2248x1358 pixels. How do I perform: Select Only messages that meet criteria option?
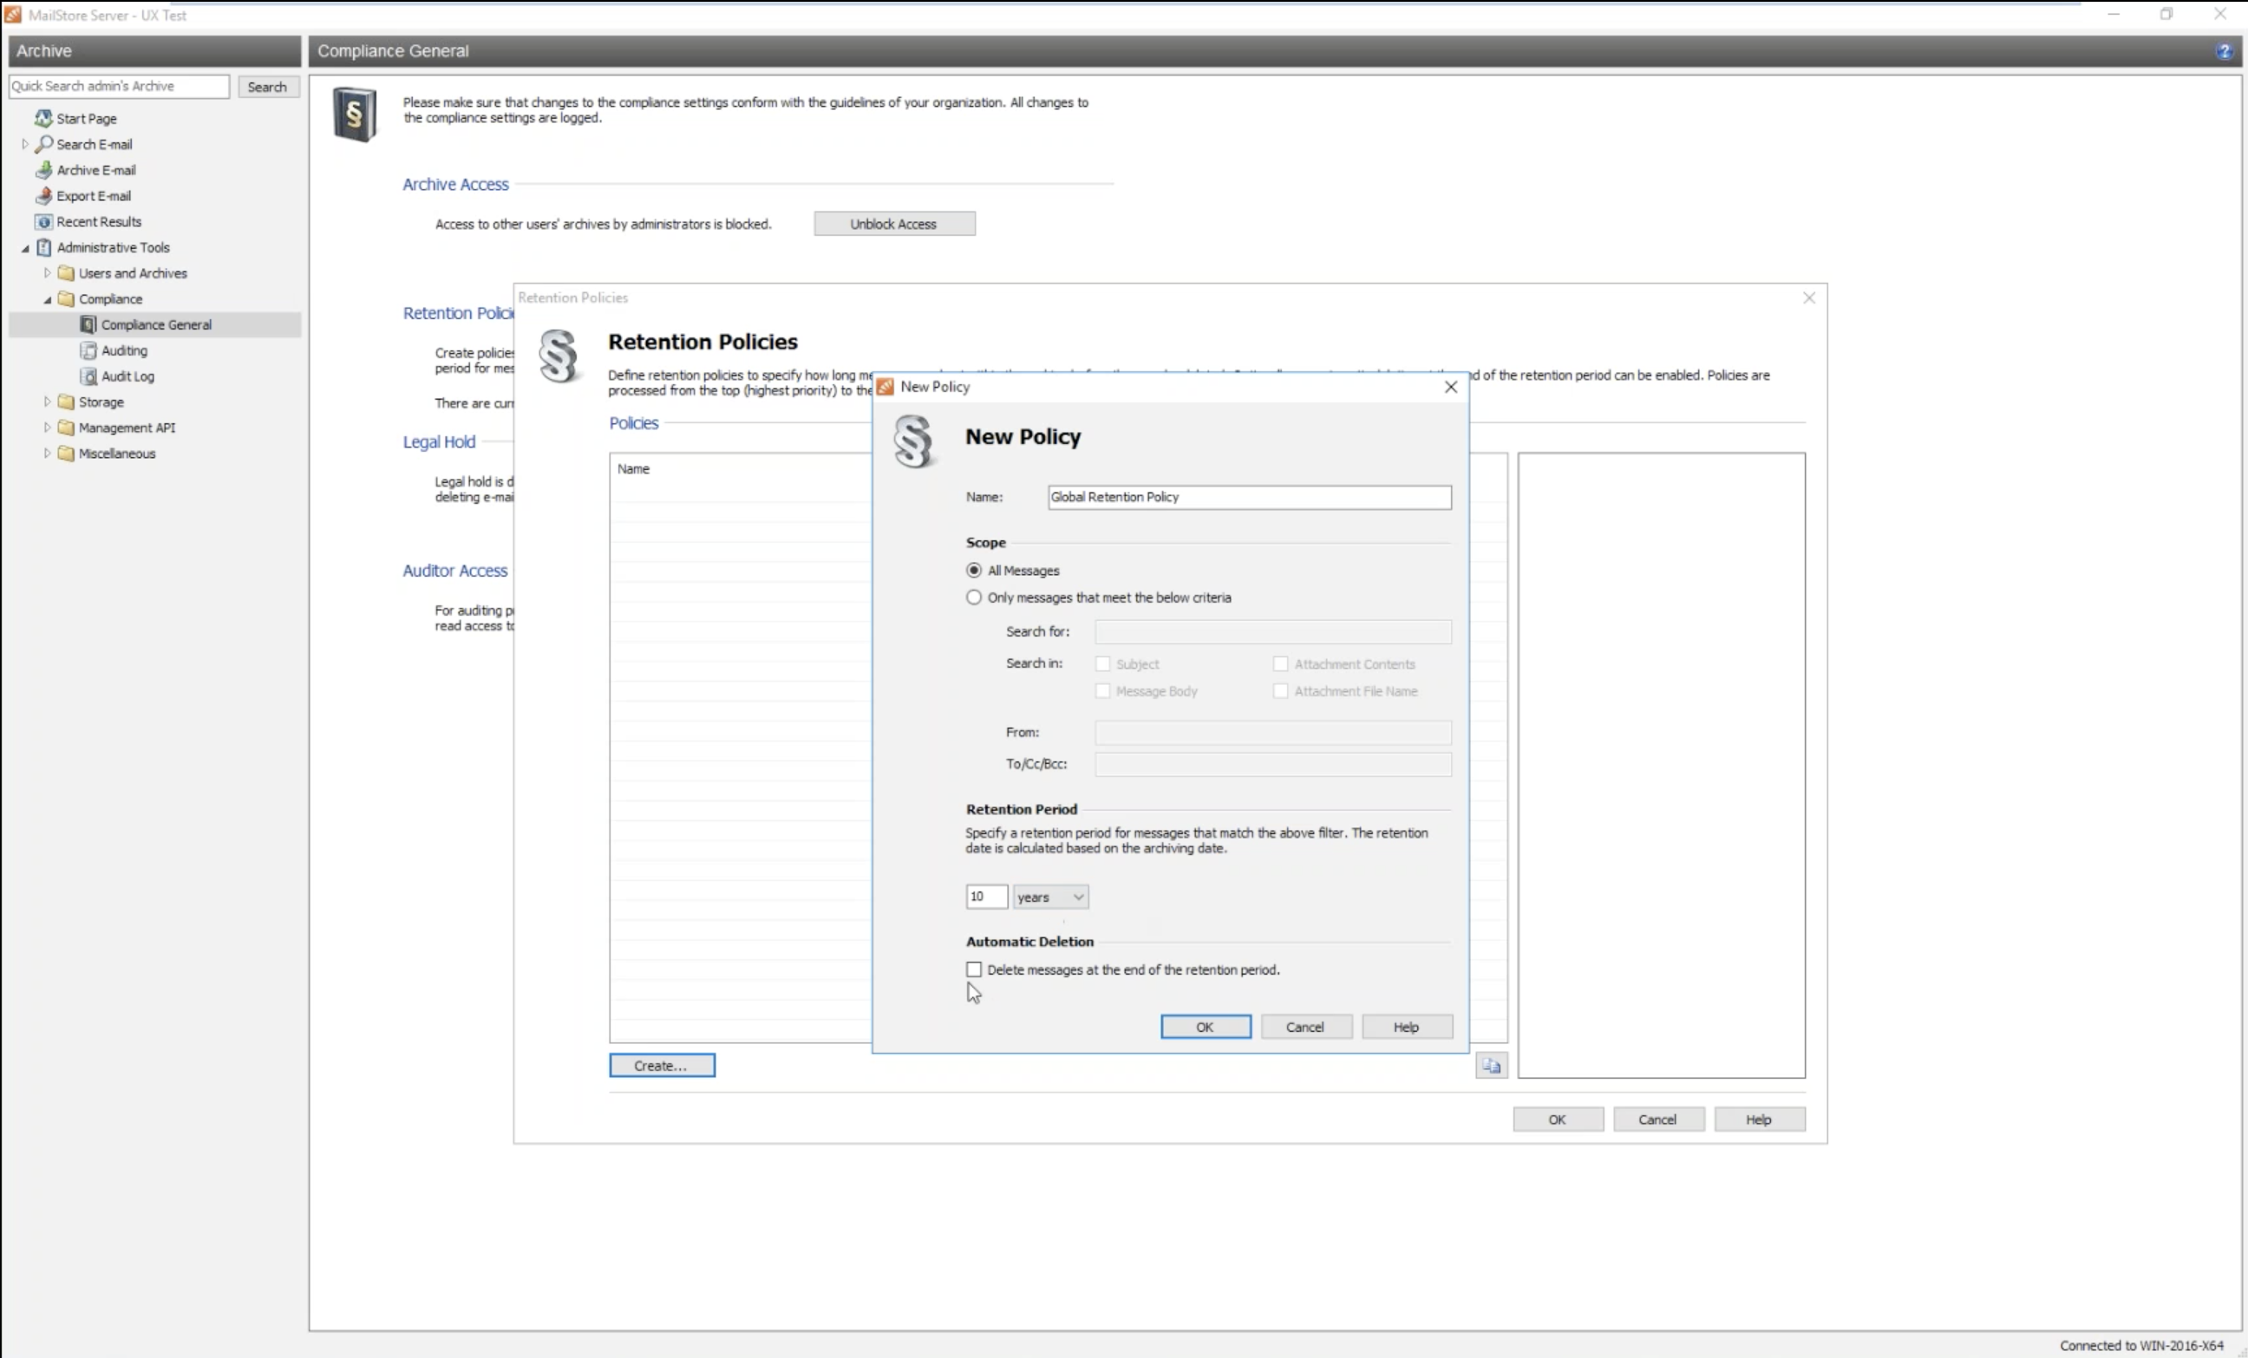(973, 597)
